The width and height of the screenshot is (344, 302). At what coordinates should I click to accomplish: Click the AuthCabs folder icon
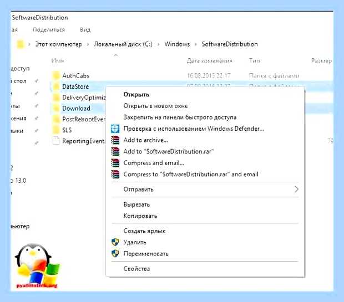pyautogui.click(x=56, y=75)
